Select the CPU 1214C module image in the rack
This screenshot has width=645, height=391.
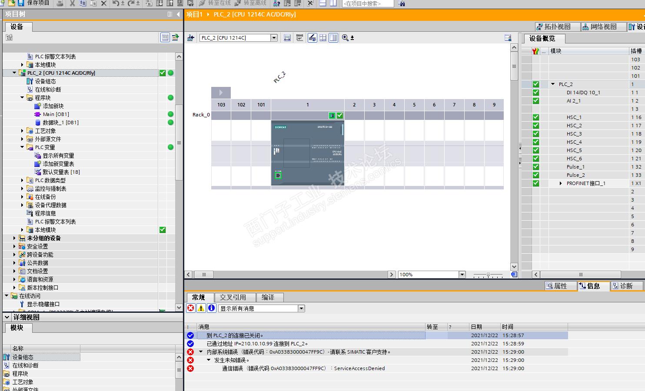(x=307, y=152)
